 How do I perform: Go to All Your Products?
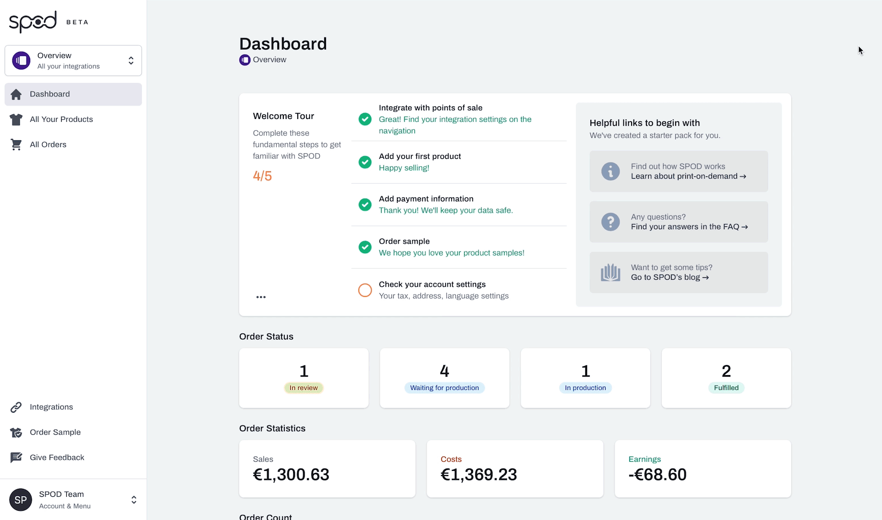pos(61,119)
